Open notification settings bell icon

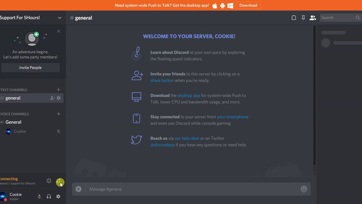coord(294,18)
